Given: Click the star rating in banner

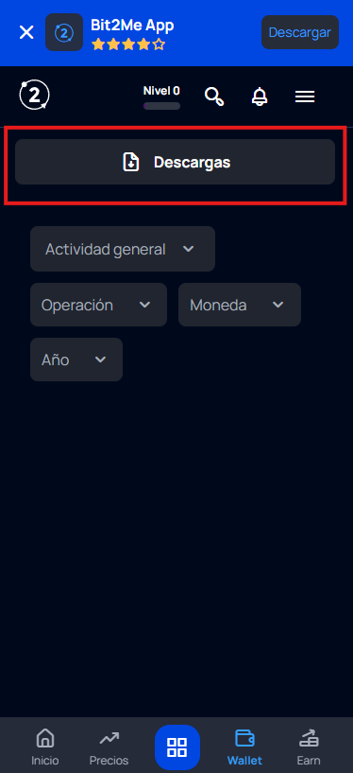Looking at the screenshot, I should tap(128, 44).
